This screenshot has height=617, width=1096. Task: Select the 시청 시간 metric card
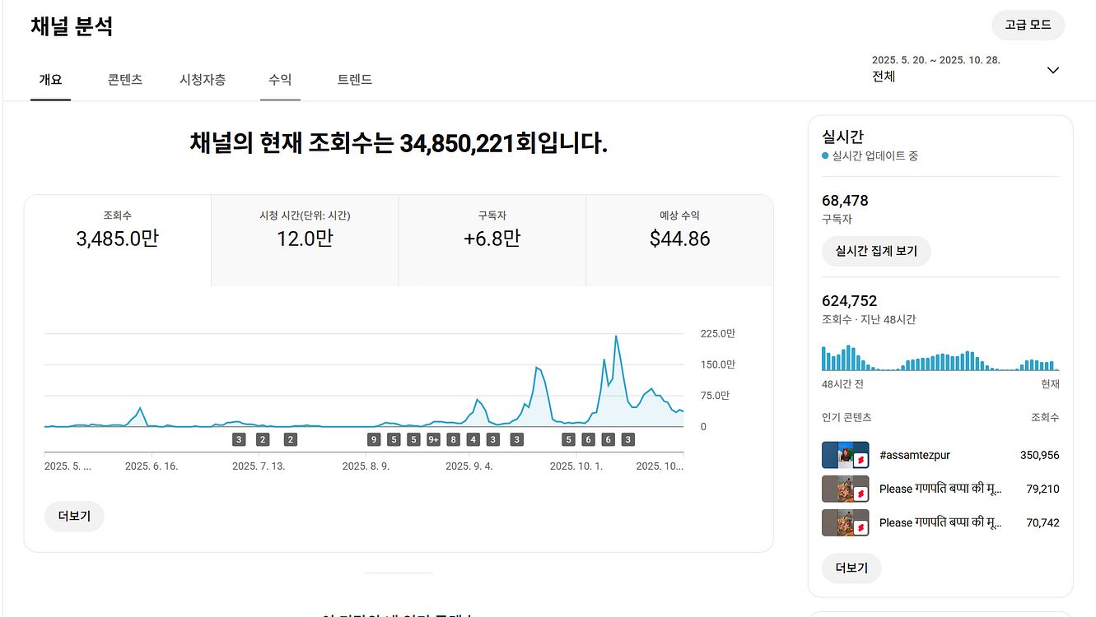pos(305,239)
